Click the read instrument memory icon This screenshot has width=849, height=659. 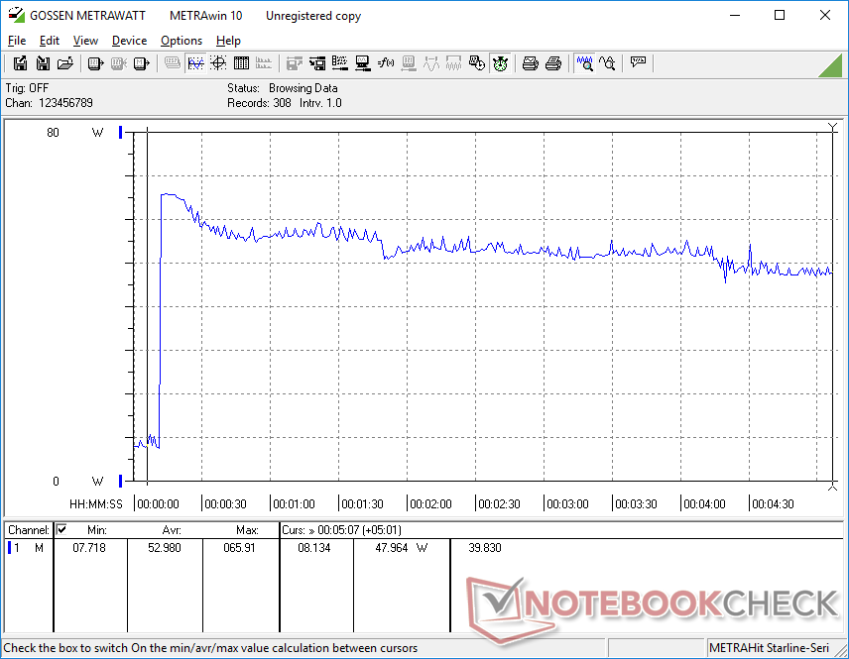(x=141, y=63)
